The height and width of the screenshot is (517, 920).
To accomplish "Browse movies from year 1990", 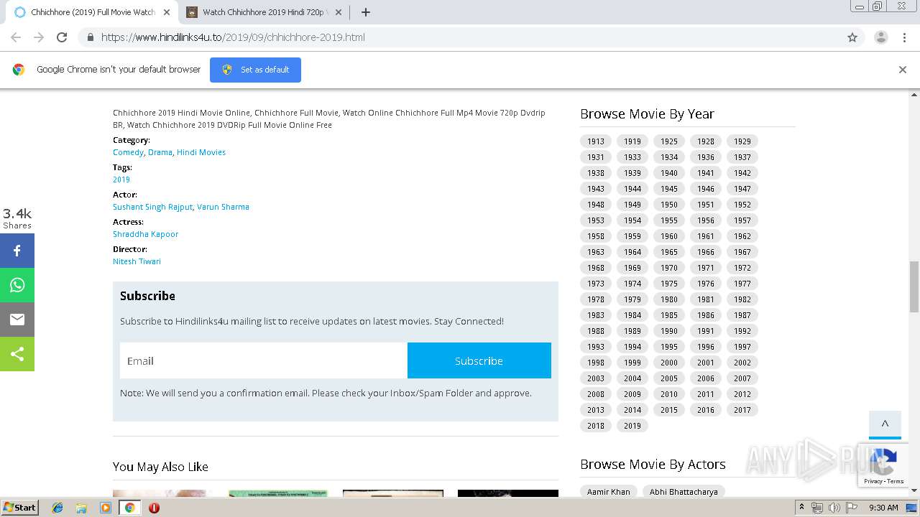I will (669, 331).
